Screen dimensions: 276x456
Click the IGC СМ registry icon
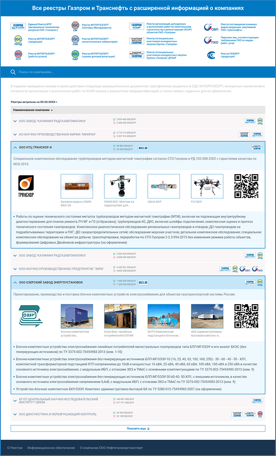[x=75, y=26]
